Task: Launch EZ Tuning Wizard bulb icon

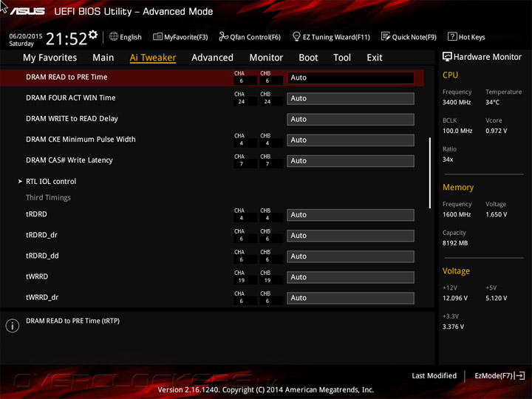Action: point(296,36)
